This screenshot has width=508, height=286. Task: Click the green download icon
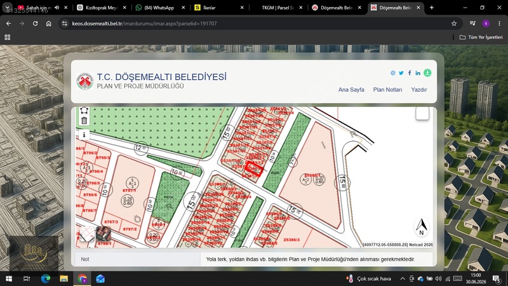click(x=427, y=73)
